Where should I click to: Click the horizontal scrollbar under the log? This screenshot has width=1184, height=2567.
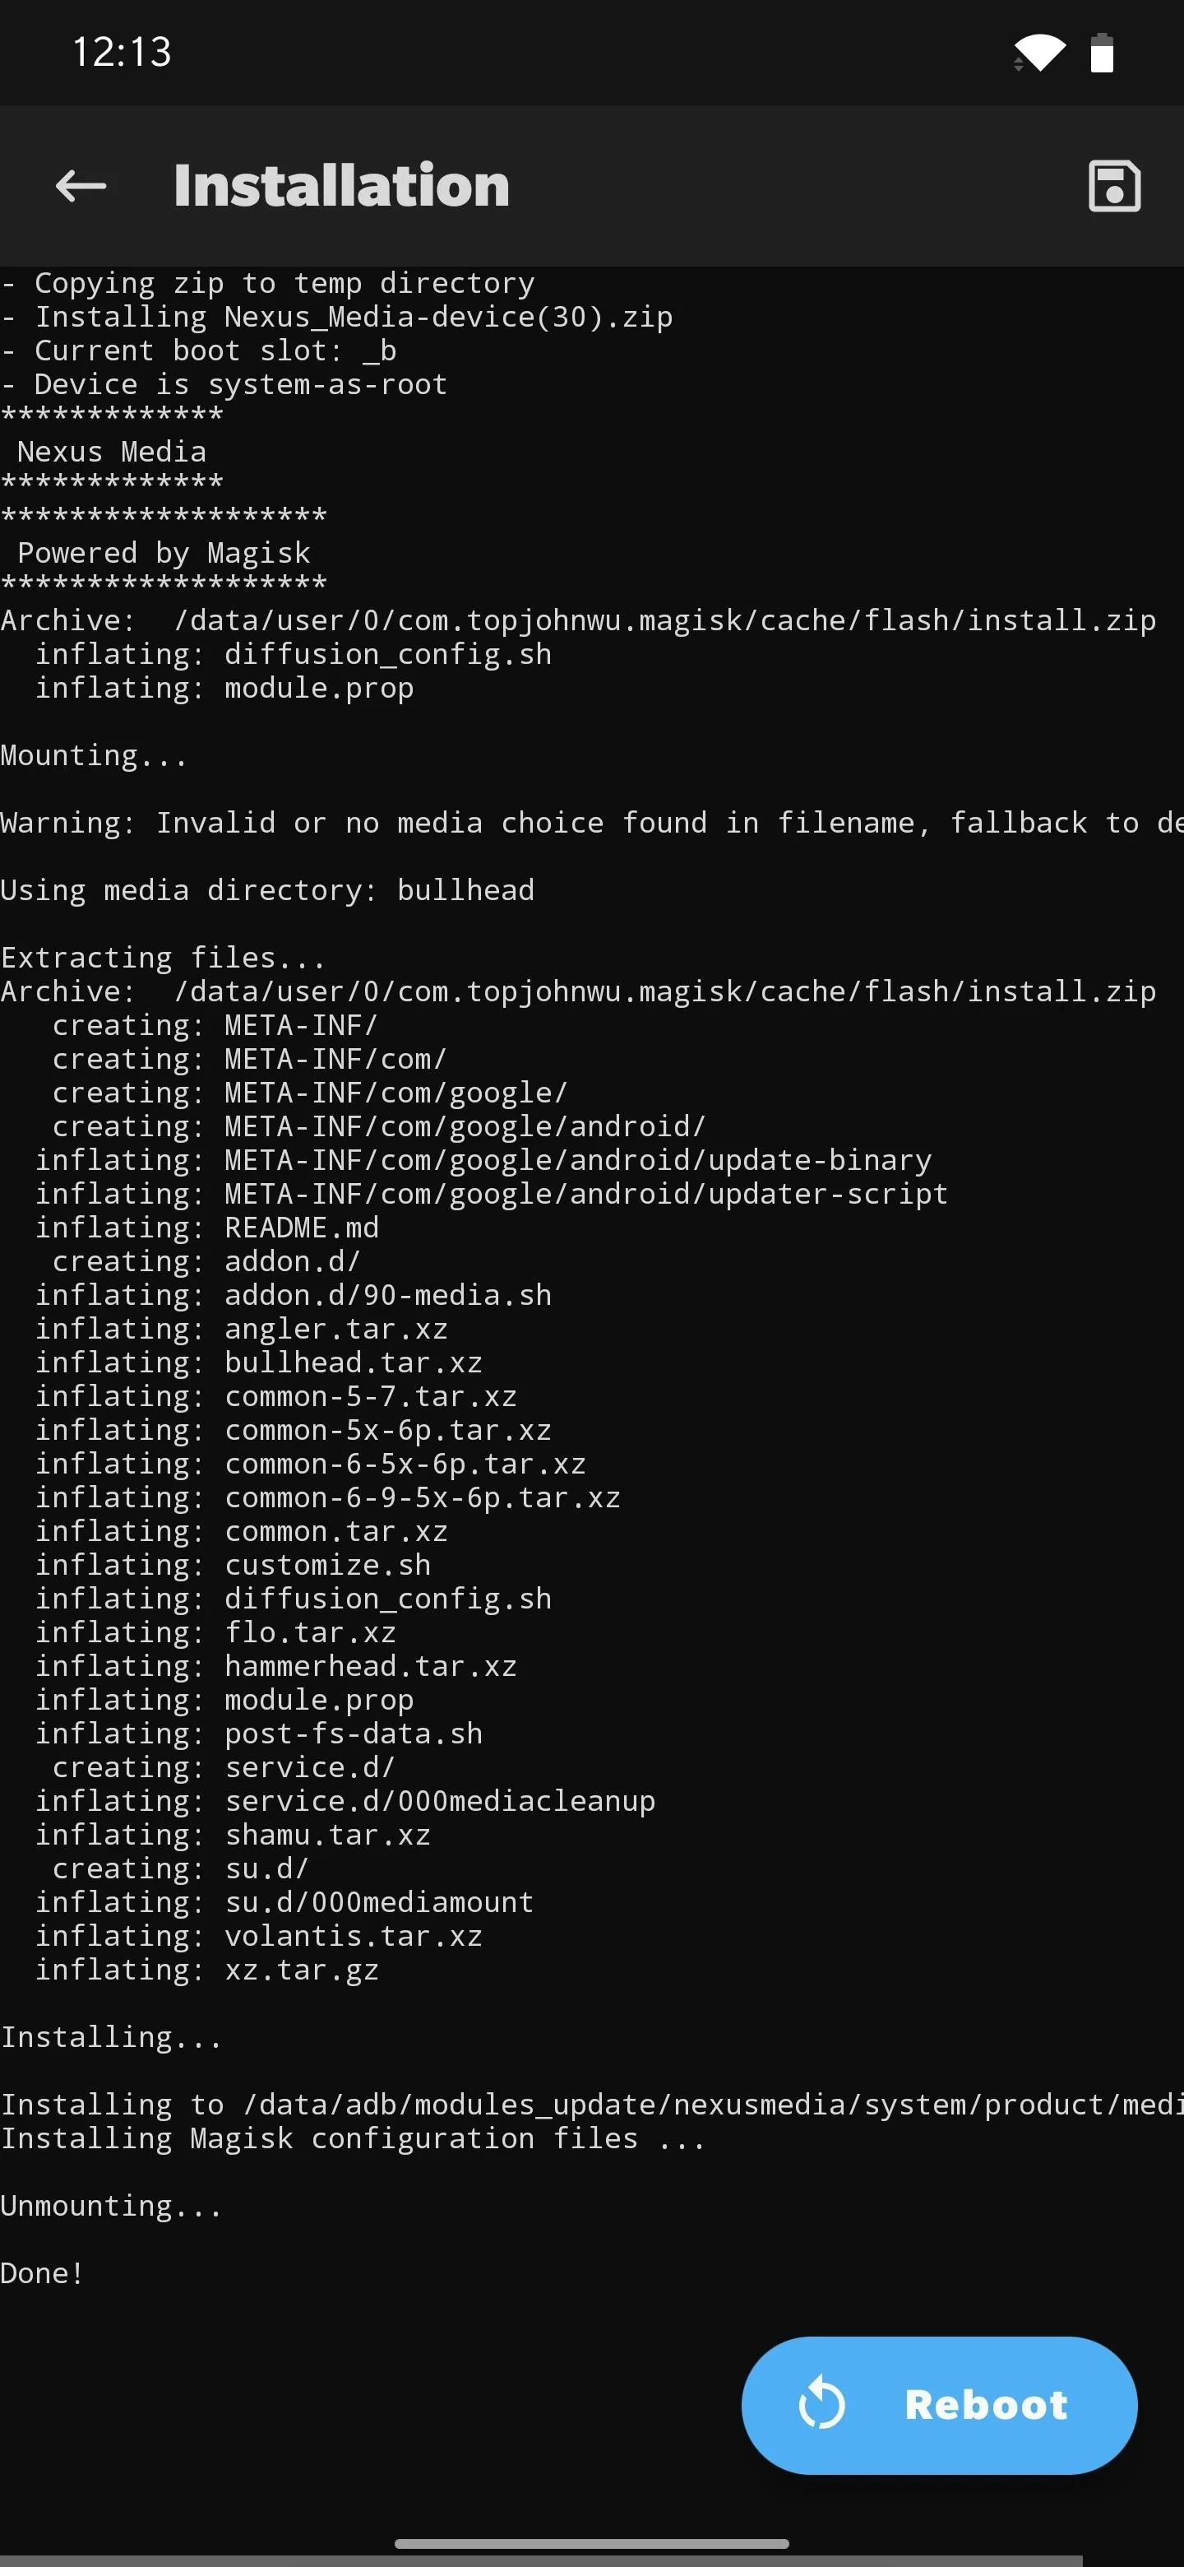tap(541, 2561)
